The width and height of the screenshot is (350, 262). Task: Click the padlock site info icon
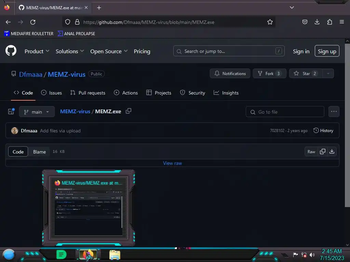point(77,22)
